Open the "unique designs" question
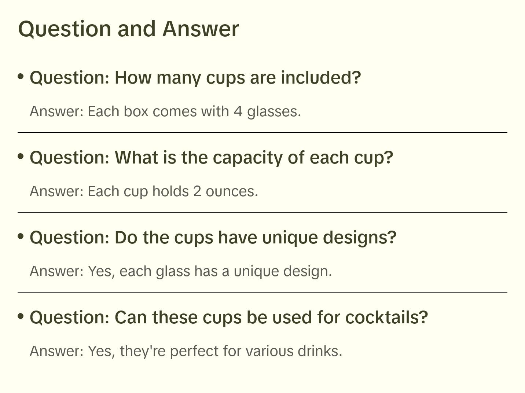Image resolution: width=525 pixels, height=393 pixels. [213, 238]
